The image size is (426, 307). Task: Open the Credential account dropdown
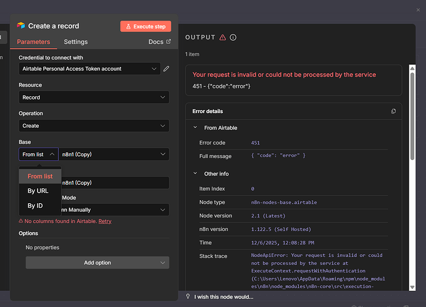(x=90, y=69)
